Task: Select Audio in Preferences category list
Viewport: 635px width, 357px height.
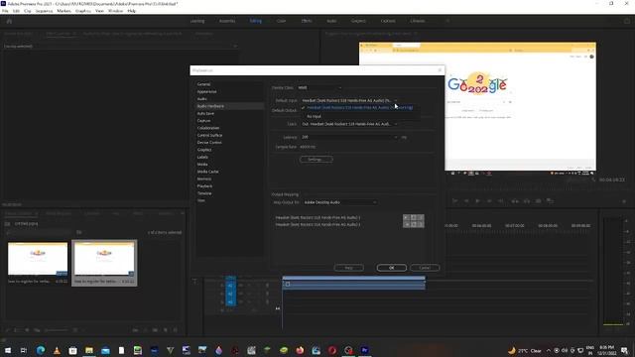Action: pos(201,99)
